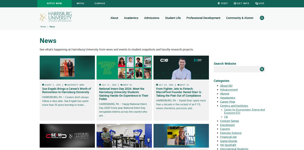This screenshot has width=304, height=150.
Task: Select the Centers and Institutes category
Action: tap(234, 106)
